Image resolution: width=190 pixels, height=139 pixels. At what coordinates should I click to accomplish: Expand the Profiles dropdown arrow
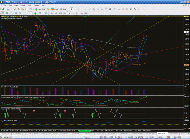pos(10,9)
